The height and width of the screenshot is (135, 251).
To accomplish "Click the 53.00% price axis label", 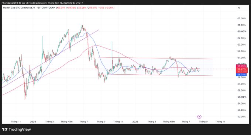I will pyautogui.click(x=241, y=110).
